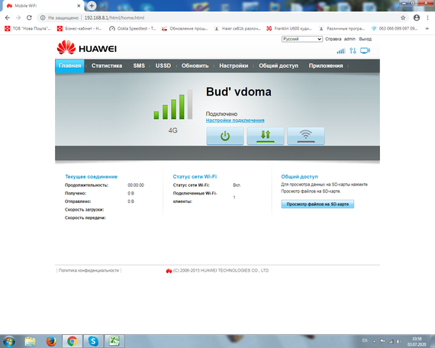Toggle the Wi-Fi button on the main panel
Screen dimensions: 435x348
click(x=306, y=136)
